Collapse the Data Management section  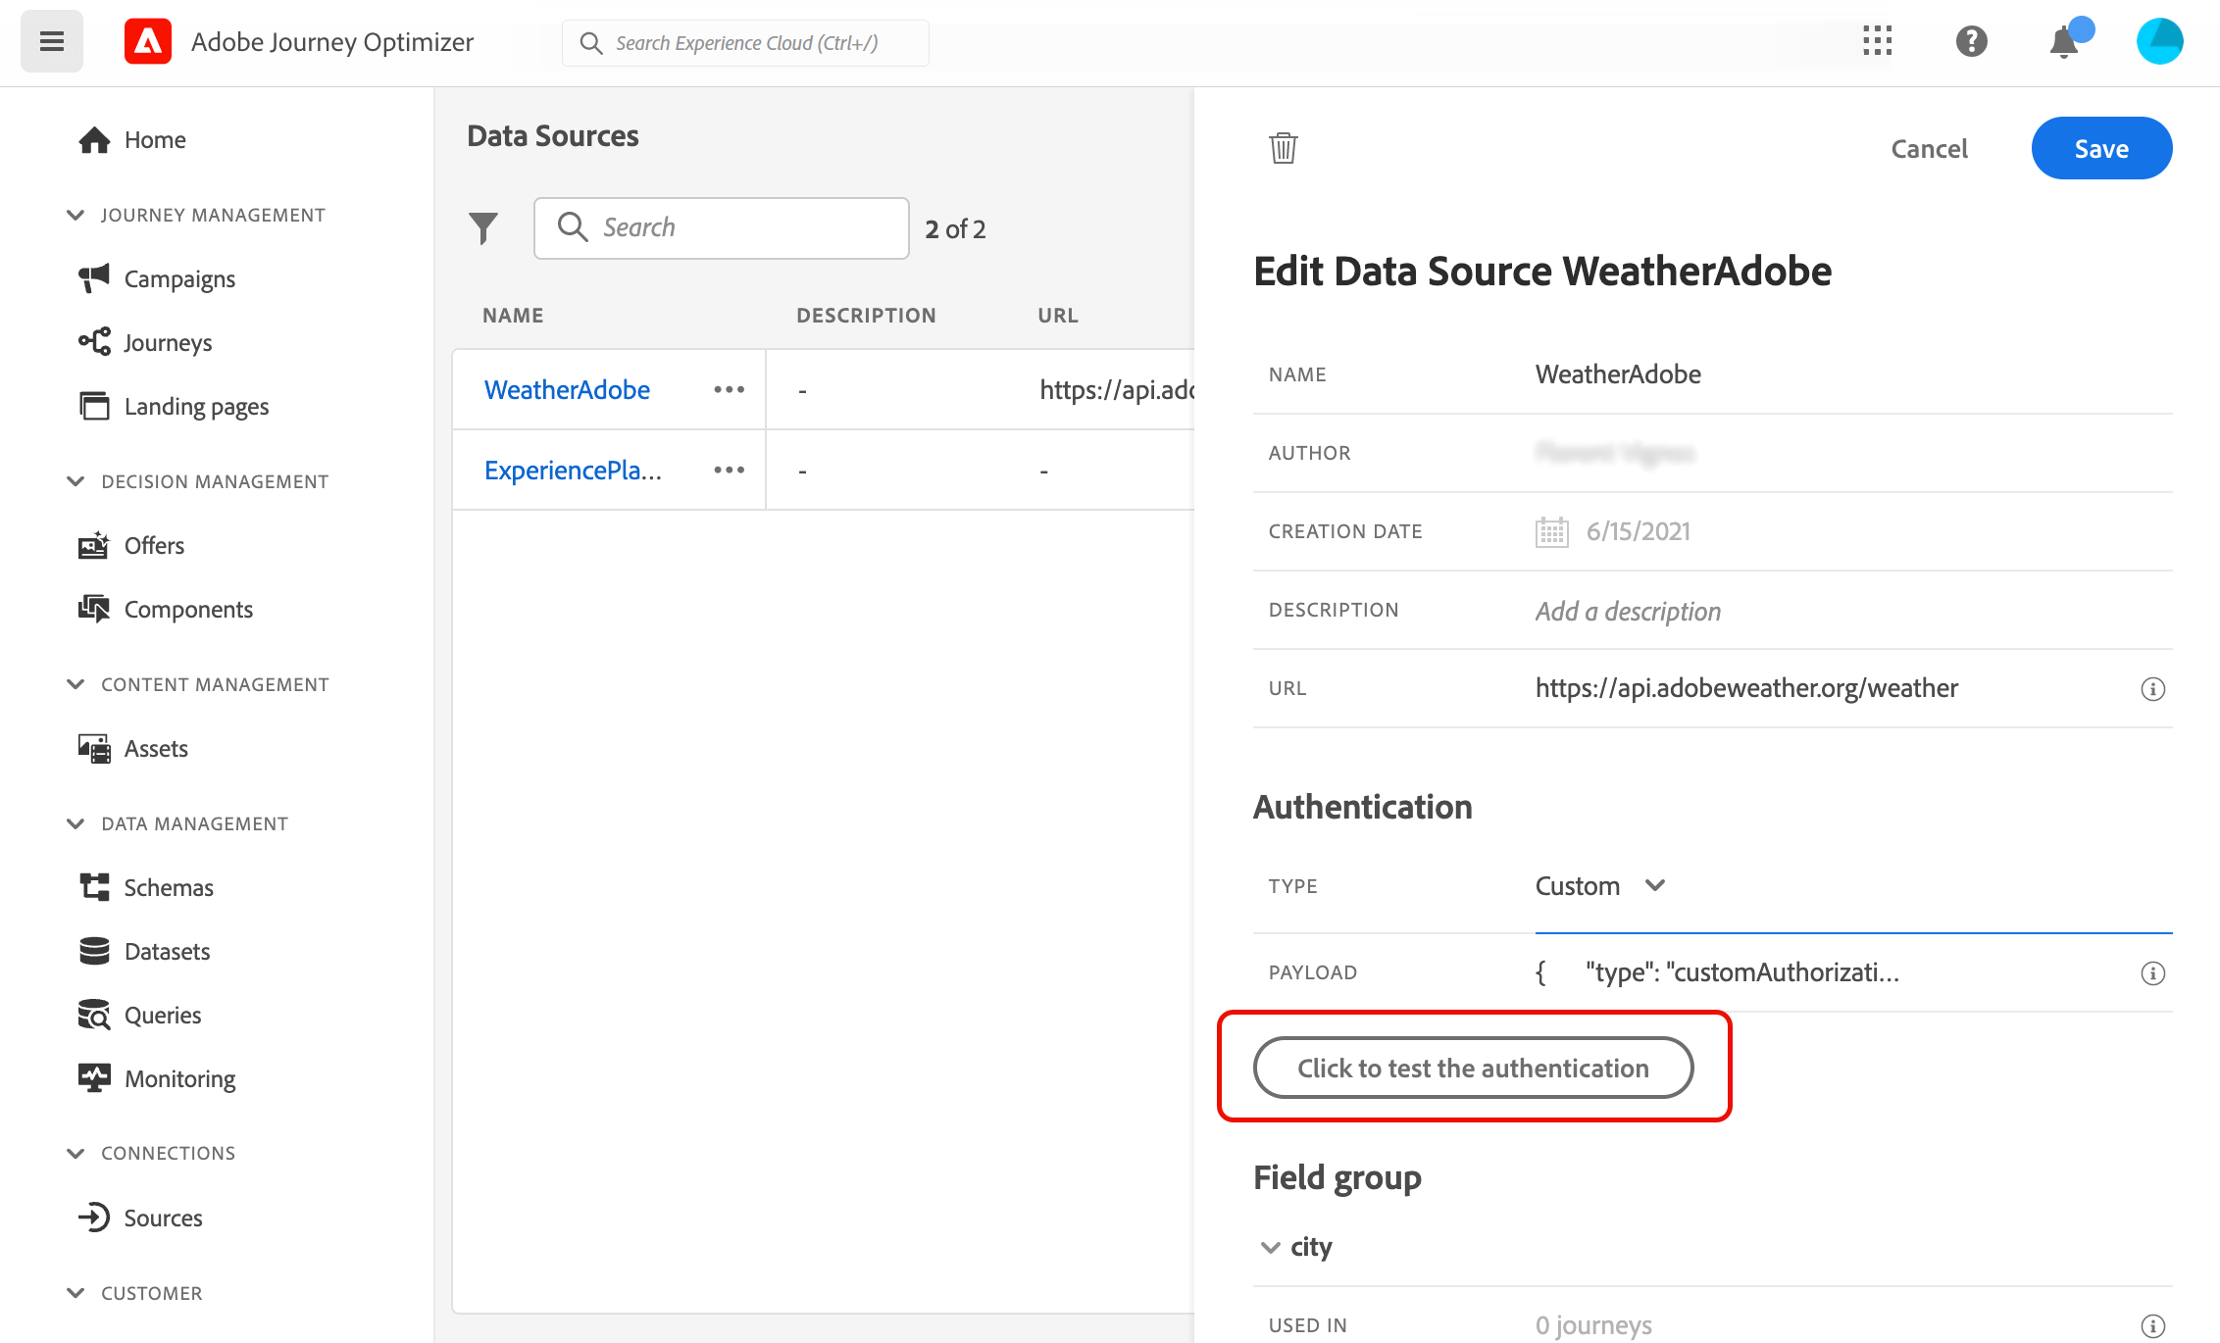click(76, 823)
